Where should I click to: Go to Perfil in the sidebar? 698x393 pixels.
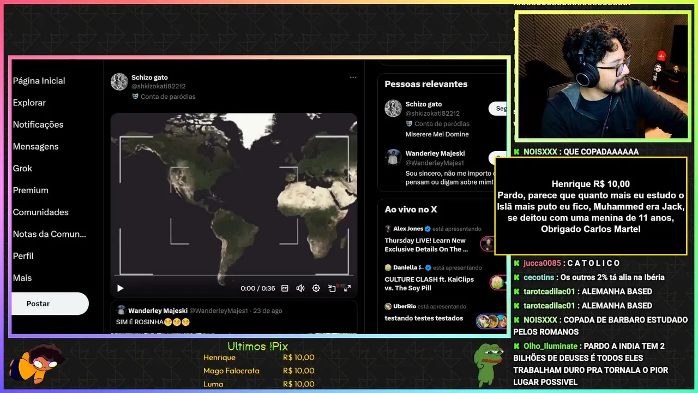pyautogui.click(x=23, y=255)
